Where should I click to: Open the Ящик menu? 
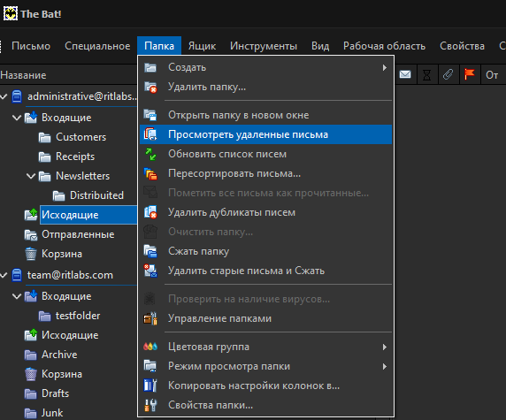click(202, 46)
